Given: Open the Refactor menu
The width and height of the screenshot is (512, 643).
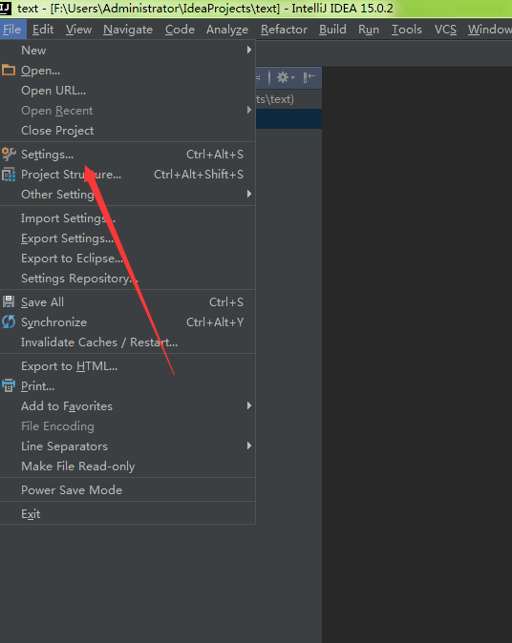Looking at the screenshot, I should [284, 30].
